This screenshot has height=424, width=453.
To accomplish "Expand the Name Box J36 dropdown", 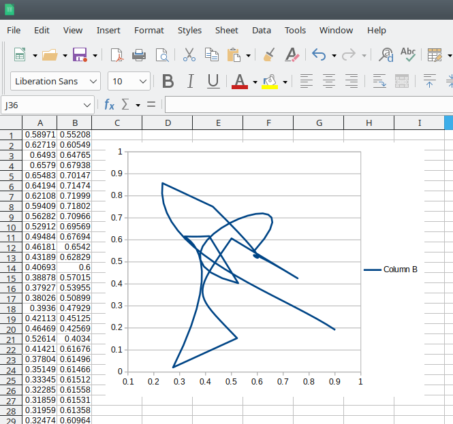I will coord(87,105).
